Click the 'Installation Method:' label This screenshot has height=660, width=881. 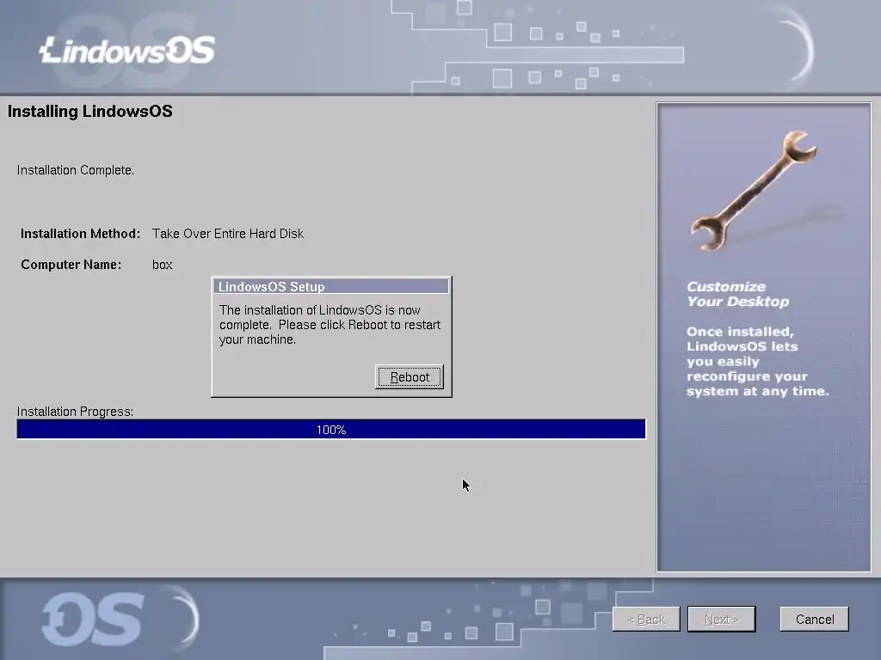pyautogui.click(x=80, y=234)
